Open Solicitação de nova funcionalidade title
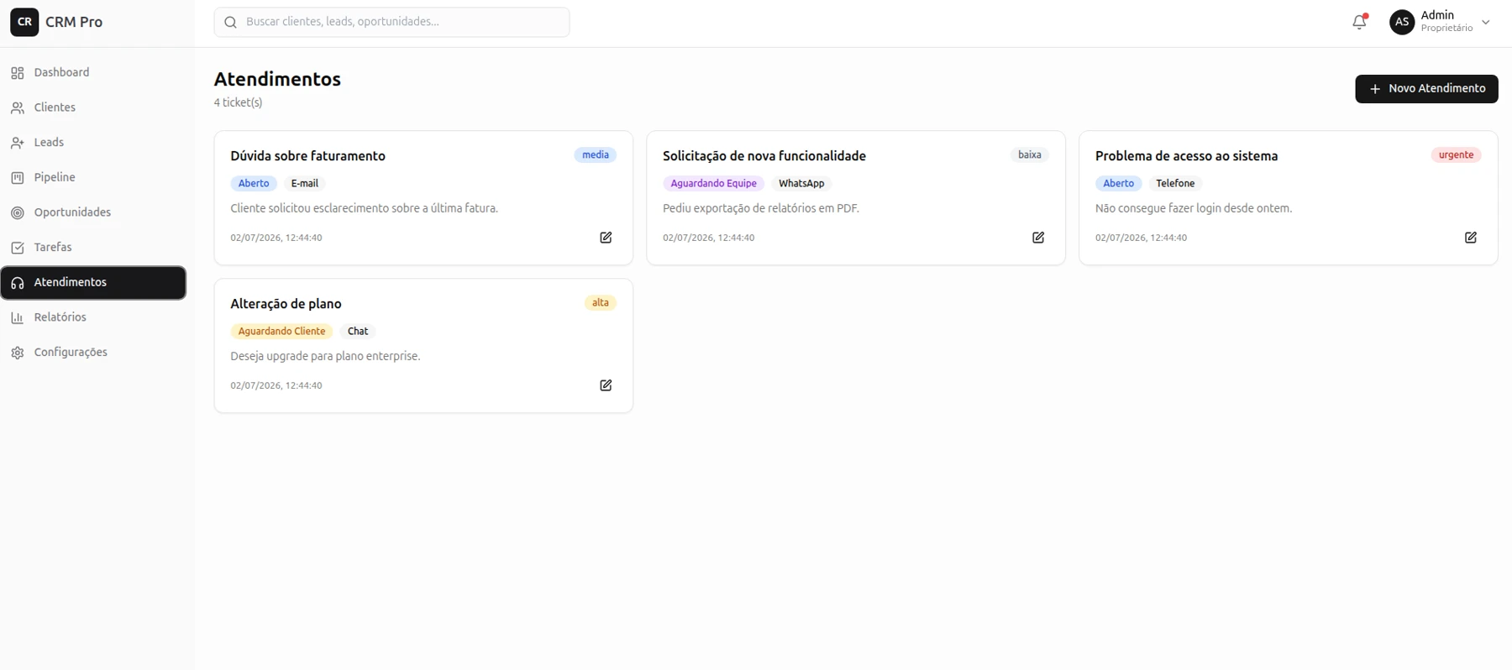The image size is (1512, 670). click(x=764, y=156)
